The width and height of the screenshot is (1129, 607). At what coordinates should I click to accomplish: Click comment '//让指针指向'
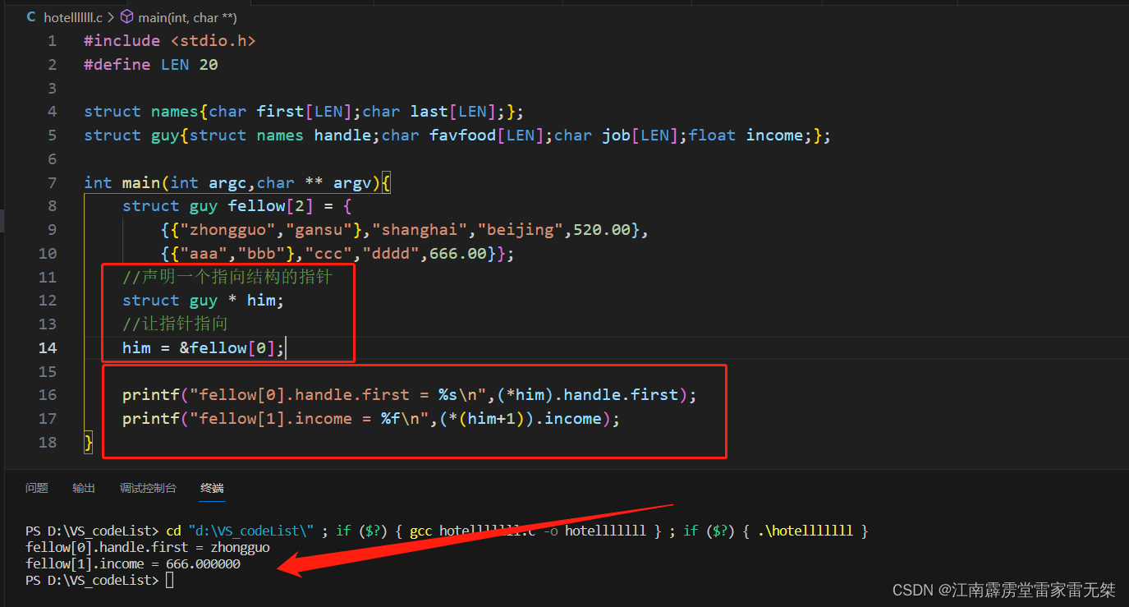[175, 324]
